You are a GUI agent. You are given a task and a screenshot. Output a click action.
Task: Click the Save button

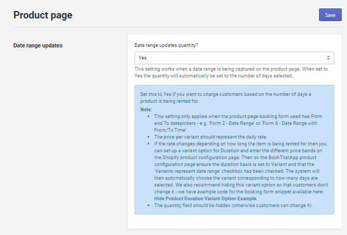(330, 15)
